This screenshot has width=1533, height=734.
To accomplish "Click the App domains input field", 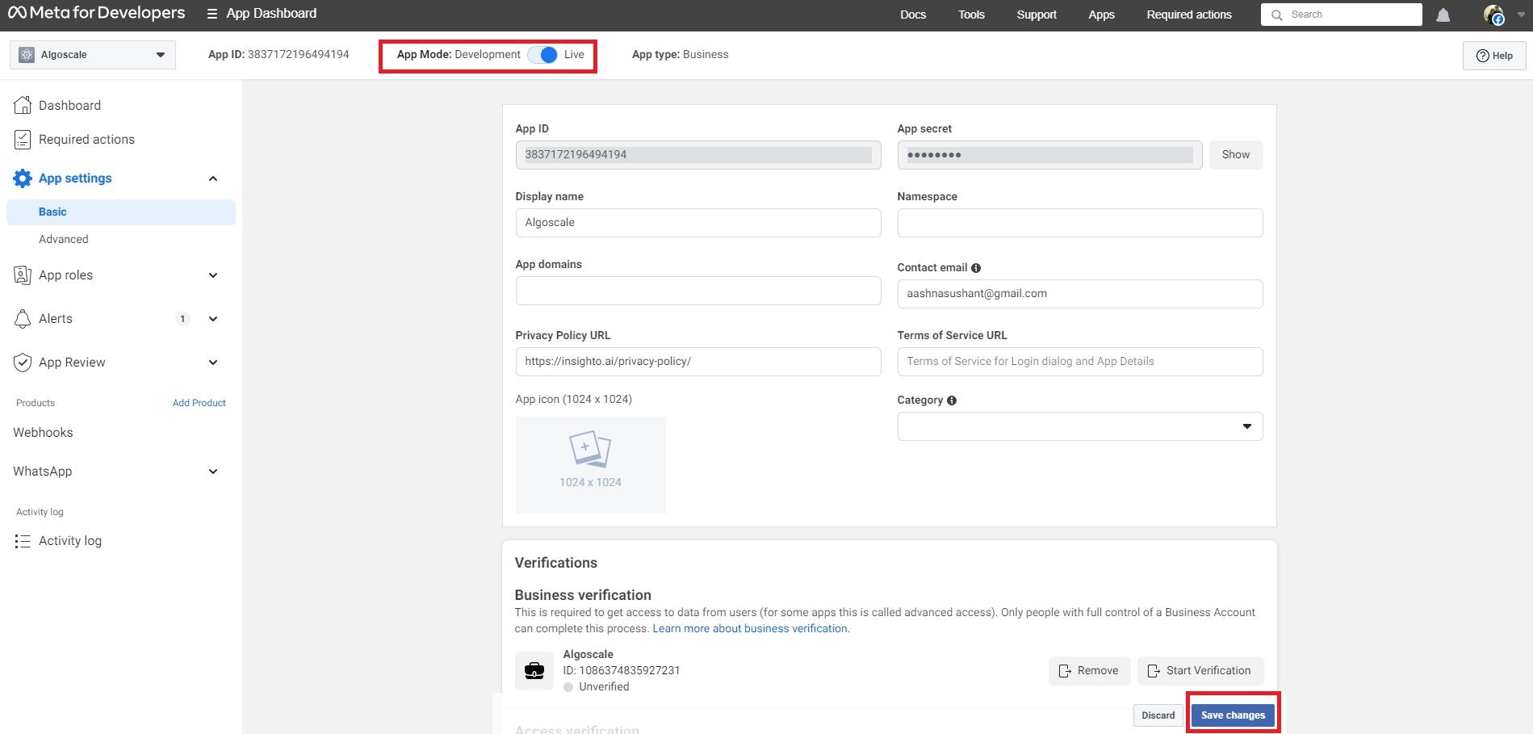I will (x=698, y=291).
